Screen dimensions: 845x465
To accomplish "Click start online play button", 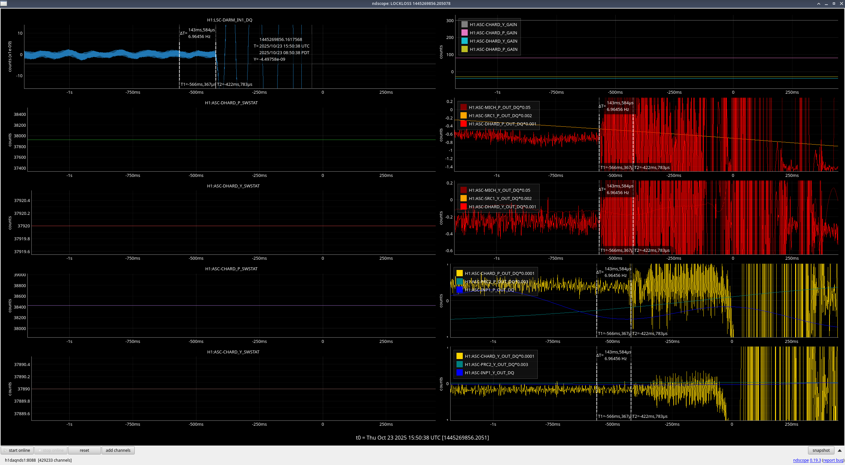I will pos(17,450).
